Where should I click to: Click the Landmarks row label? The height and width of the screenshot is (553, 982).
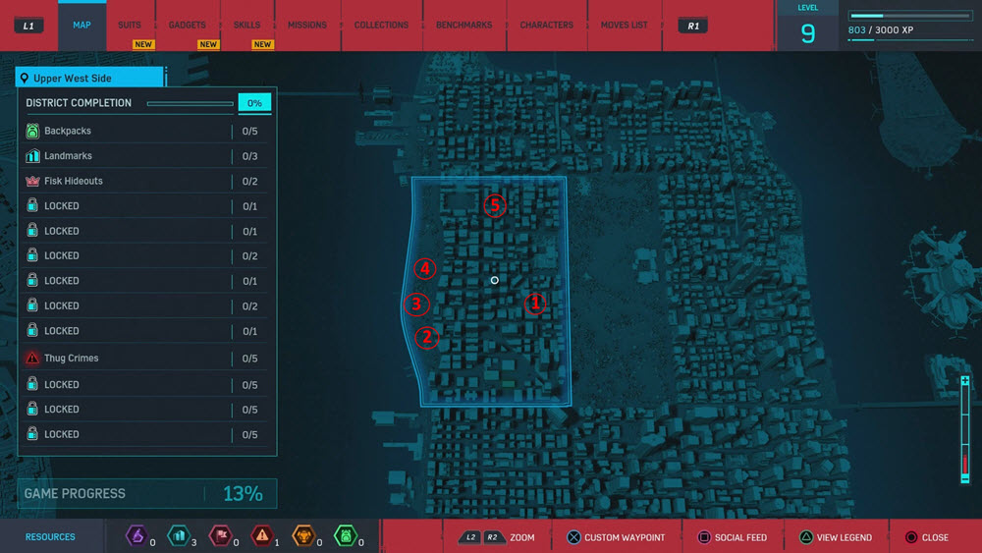(x=69, y=156)
